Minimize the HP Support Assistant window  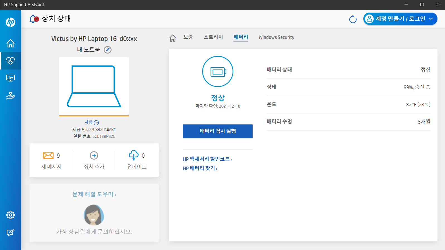[x=406, y=4]
